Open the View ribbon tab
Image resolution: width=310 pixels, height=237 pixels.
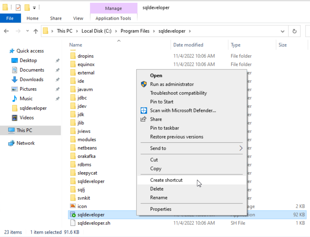coord(78,18)
